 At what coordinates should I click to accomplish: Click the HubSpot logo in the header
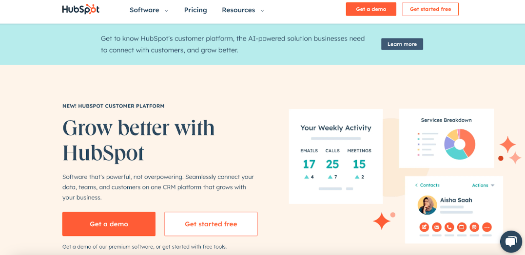click(81, 9)
